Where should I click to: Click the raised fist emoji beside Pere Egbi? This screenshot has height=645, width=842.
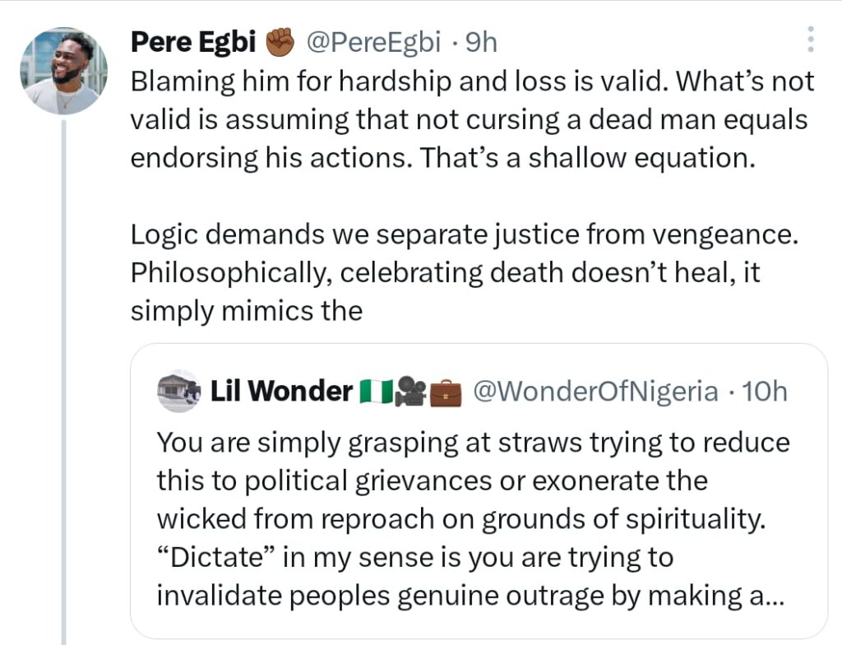point(280,43)
